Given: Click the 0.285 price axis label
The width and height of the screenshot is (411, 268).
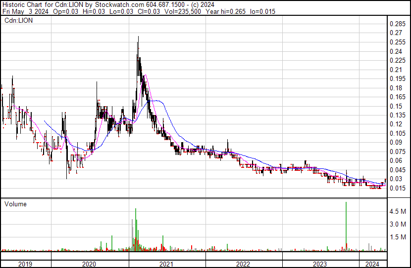Looking at the screenshot, I should pyautogui.click(x=397, y=24).
